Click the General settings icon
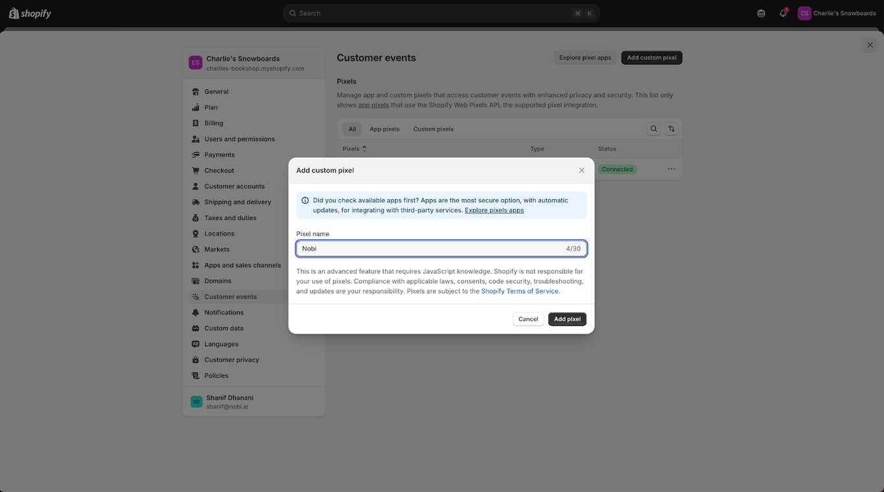Image resolution: width=884 pixels, height=492 pixels. [195, 92]
